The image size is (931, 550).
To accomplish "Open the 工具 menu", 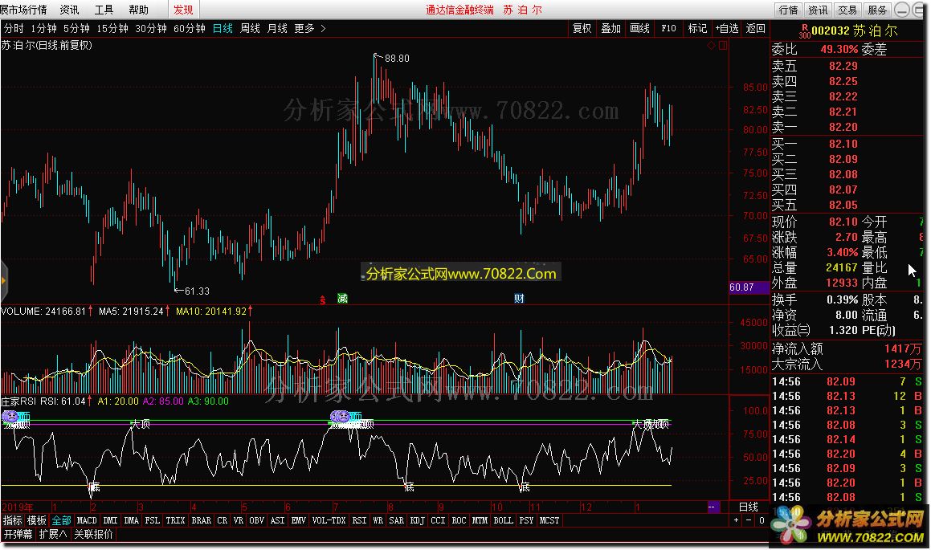I will [x=104, y=10].
